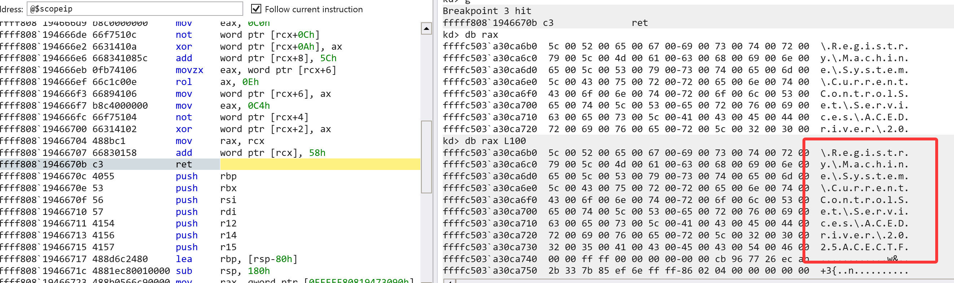Click the fffff808`1946670b c3 ret output line
The image size is (954, 283).
(x=545, y=23)
